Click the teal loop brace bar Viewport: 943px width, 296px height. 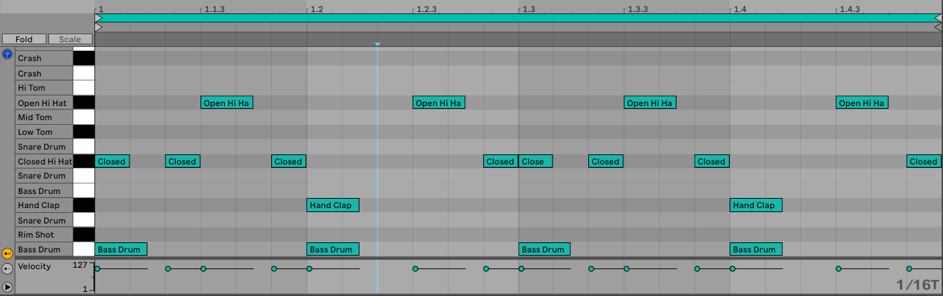(518, 18)
